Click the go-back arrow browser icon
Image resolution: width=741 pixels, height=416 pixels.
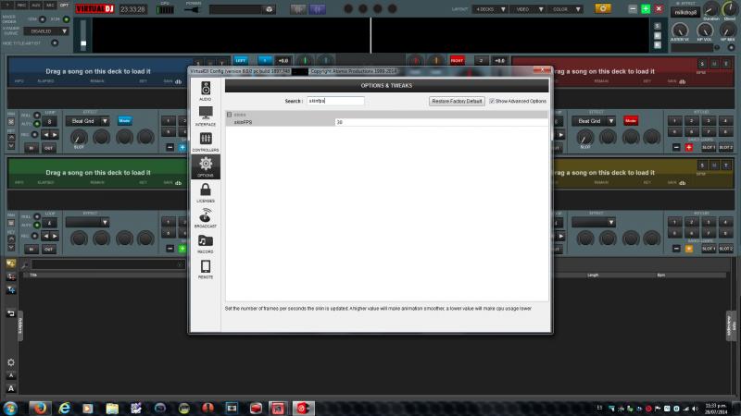click(x=10, y=313)
